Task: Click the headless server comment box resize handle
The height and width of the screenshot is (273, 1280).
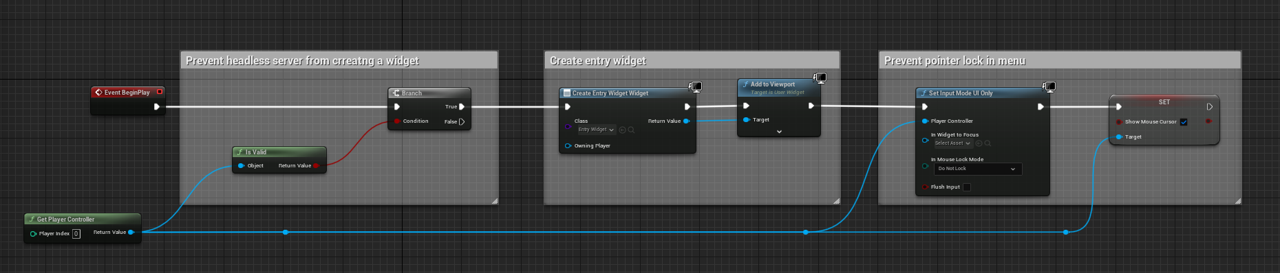Action: 494,201
